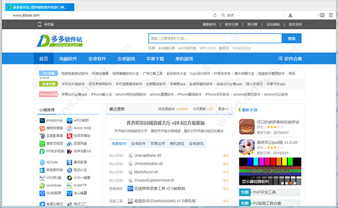Open 排行榜 in the top bar
The image size is (338, 208).
[252, 25]
